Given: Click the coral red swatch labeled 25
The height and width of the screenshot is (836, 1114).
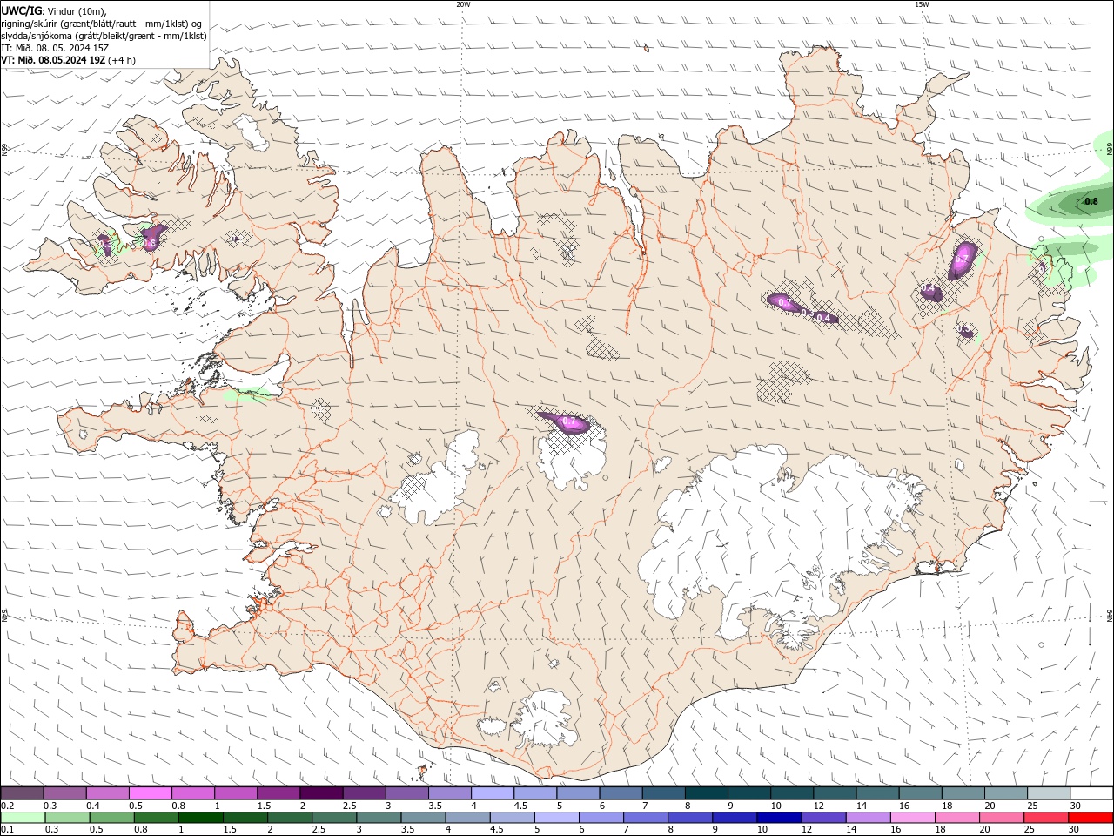Looking at the screenshot, I should [1045, 818].
